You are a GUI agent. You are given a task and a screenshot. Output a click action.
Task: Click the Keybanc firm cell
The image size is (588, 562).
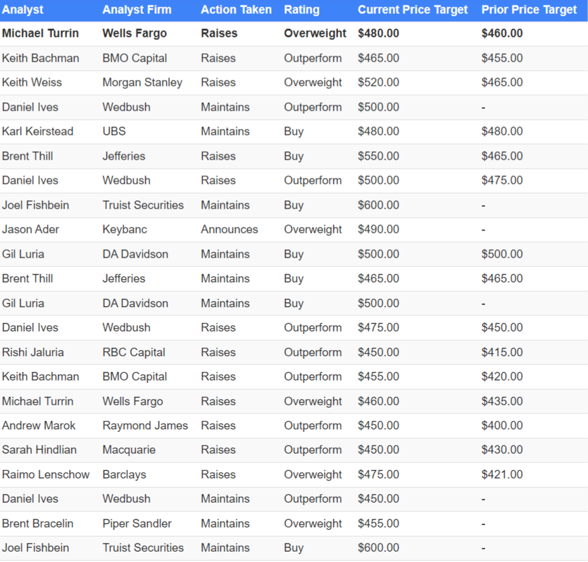pyautogui.click(x=125, y=229)
